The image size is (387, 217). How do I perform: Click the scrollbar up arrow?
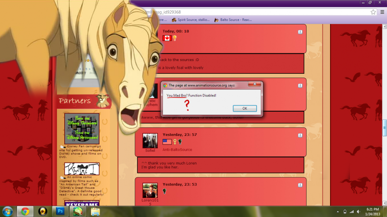click(x=384, y=26)
